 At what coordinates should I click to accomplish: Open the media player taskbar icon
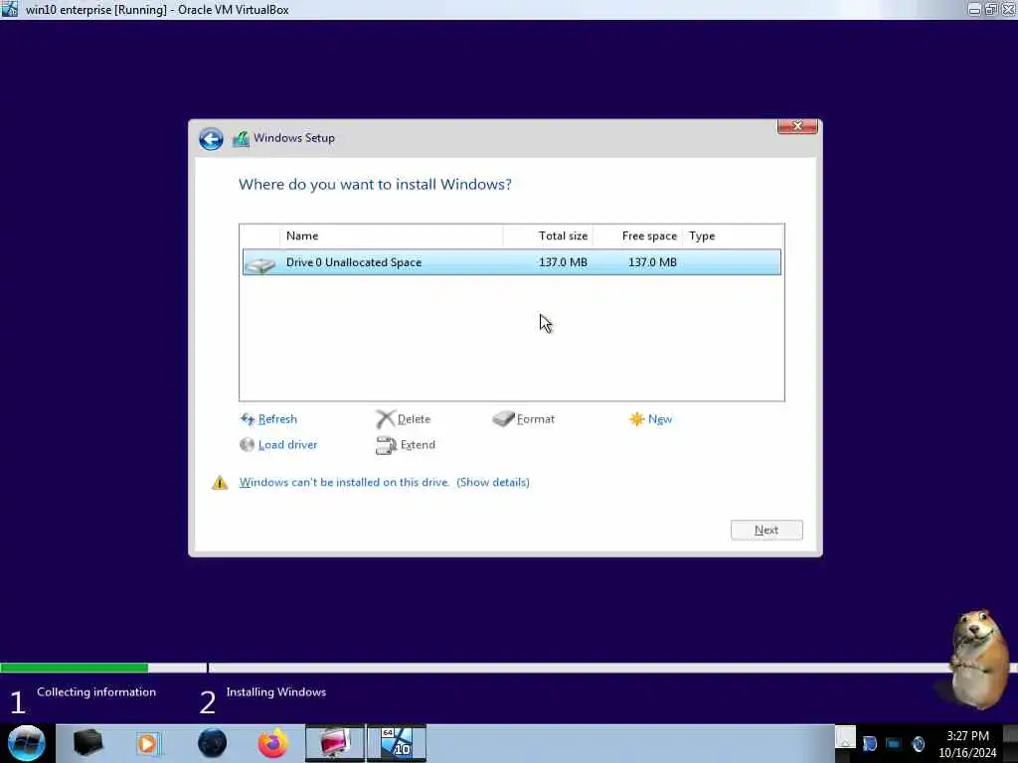(x=147, y=743)
